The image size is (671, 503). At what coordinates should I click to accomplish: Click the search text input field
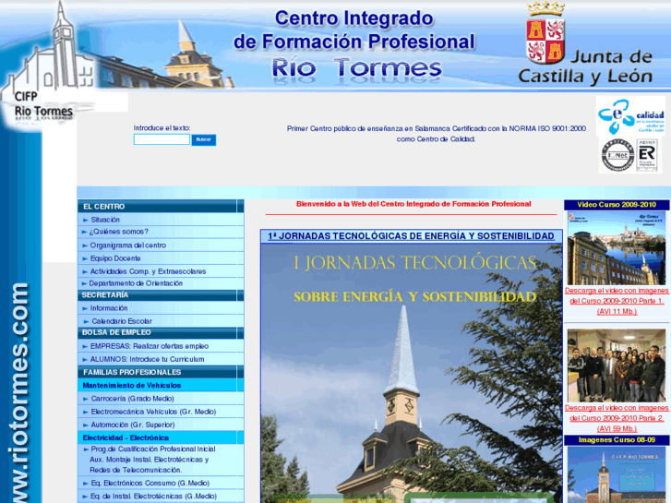pos(162,139)
